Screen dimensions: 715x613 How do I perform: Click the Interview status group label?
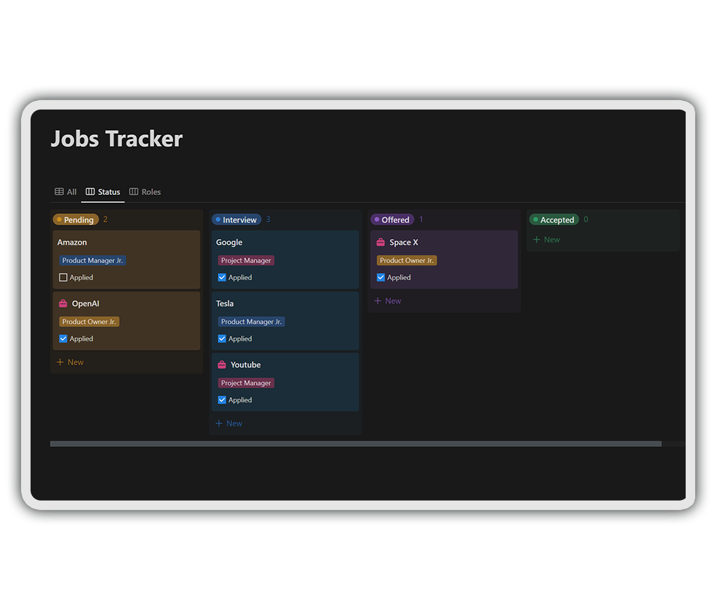[x=236, y=219]
